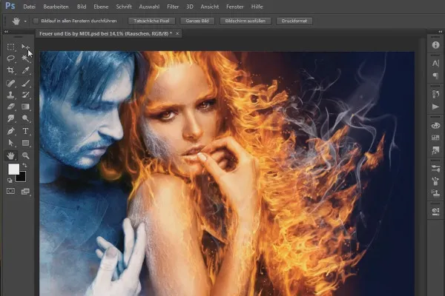Expand the toolbox to two columns
Image resolution: width=445 pixels, height=296 pixels.
[x=6, y=31]
